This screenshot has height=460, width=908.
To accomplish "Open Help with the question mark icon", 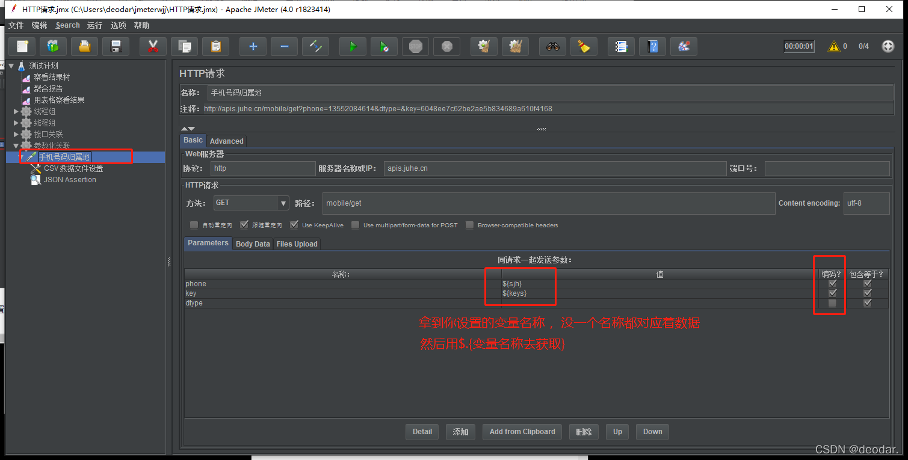I will 652,46.
